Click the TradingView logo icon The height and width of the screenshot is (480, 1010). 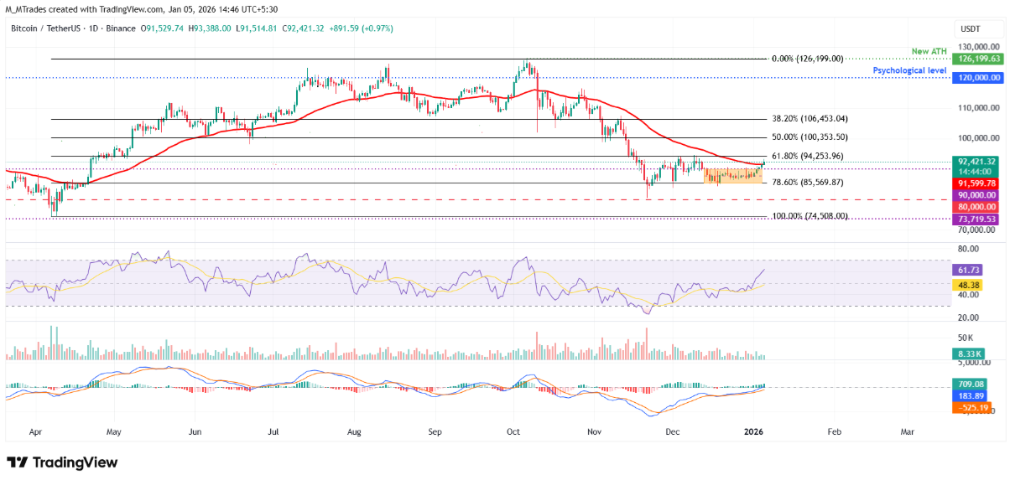point(17,462)
